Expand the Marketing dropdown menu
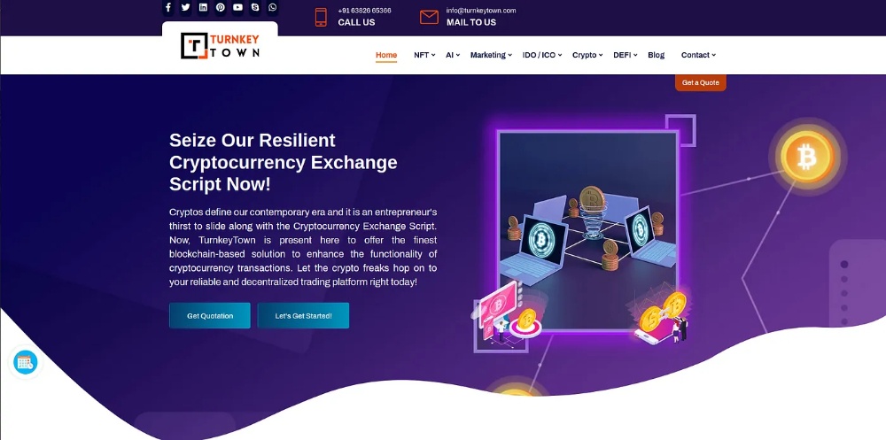The width and height of the screenshot is (886, 440). pyautogui.click(x=491, y=55)
